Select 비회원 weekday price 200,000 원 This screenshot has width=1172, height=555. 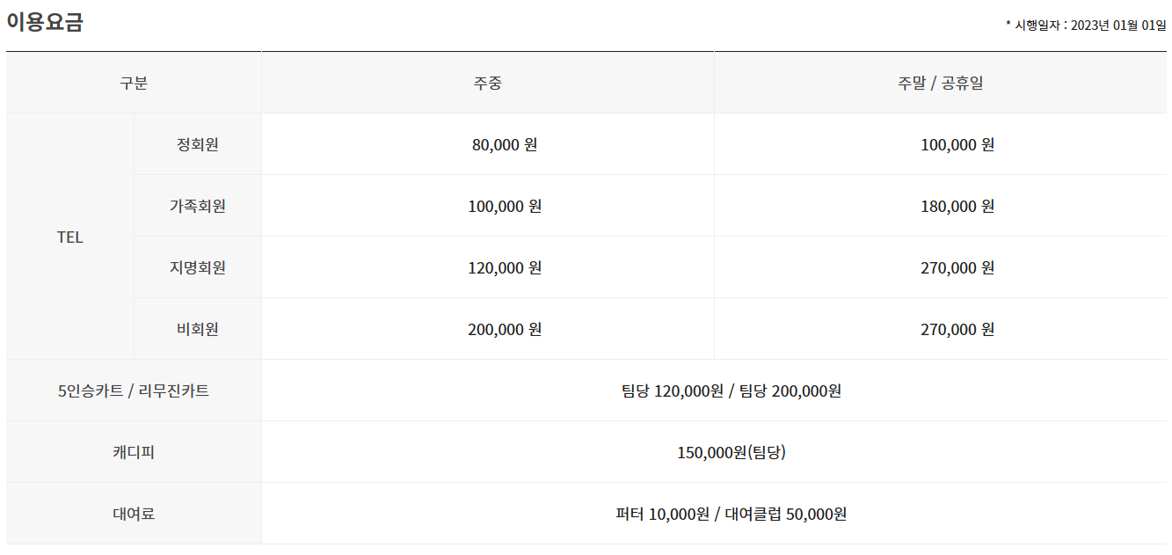[x=505, y=329]
